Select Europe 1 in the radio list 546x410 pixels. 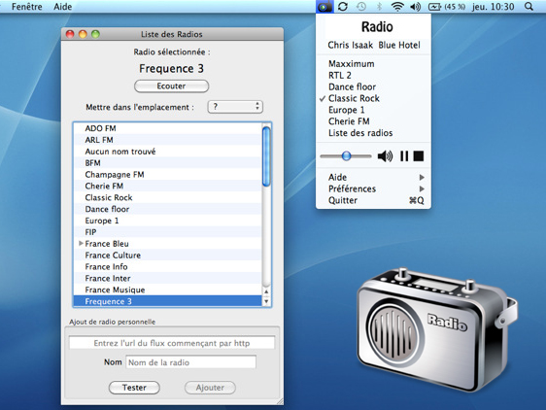pos(168,221)
